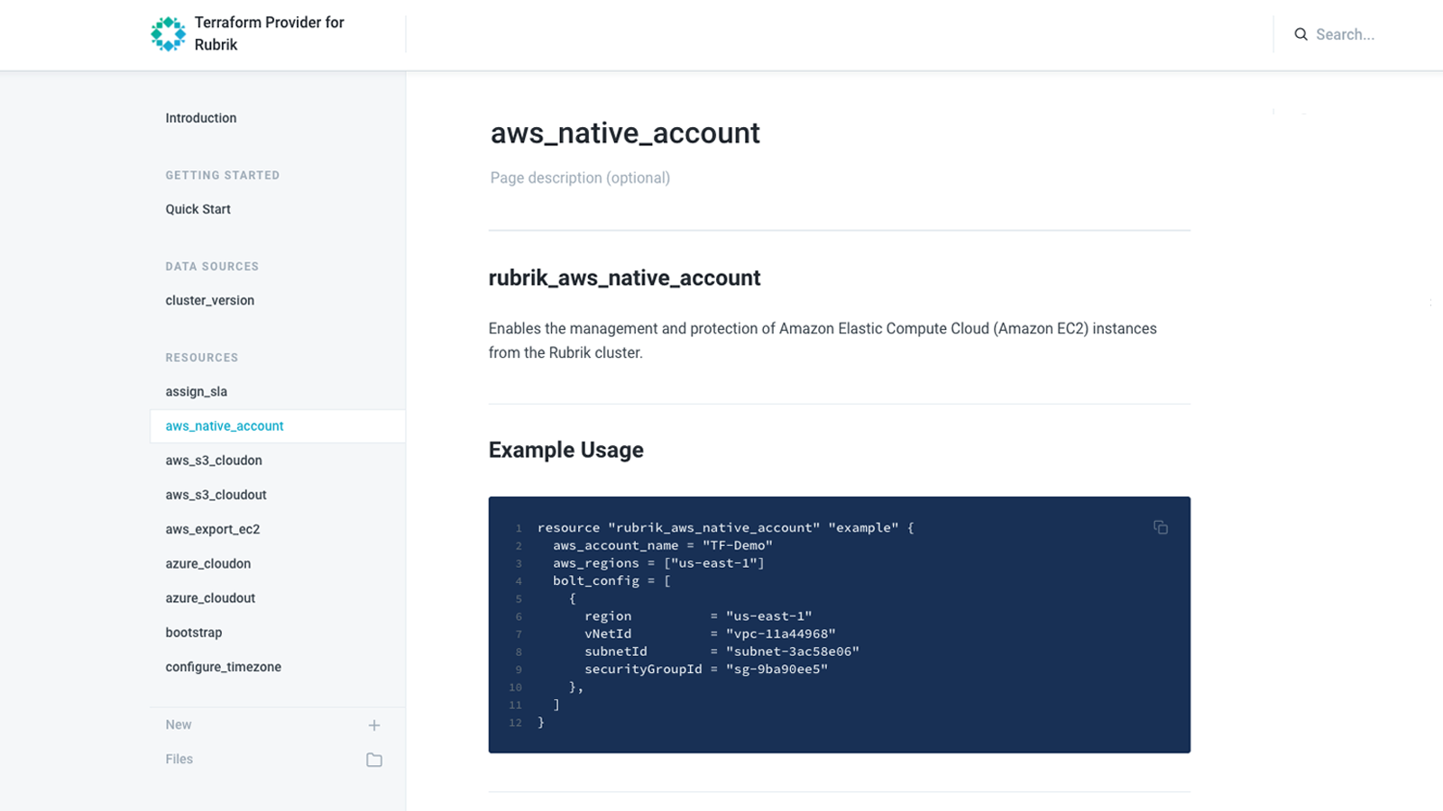This screenshot has width=1443, height=811.
Task: Navigate to azure_cloudout page
Action: coord(210,598)
